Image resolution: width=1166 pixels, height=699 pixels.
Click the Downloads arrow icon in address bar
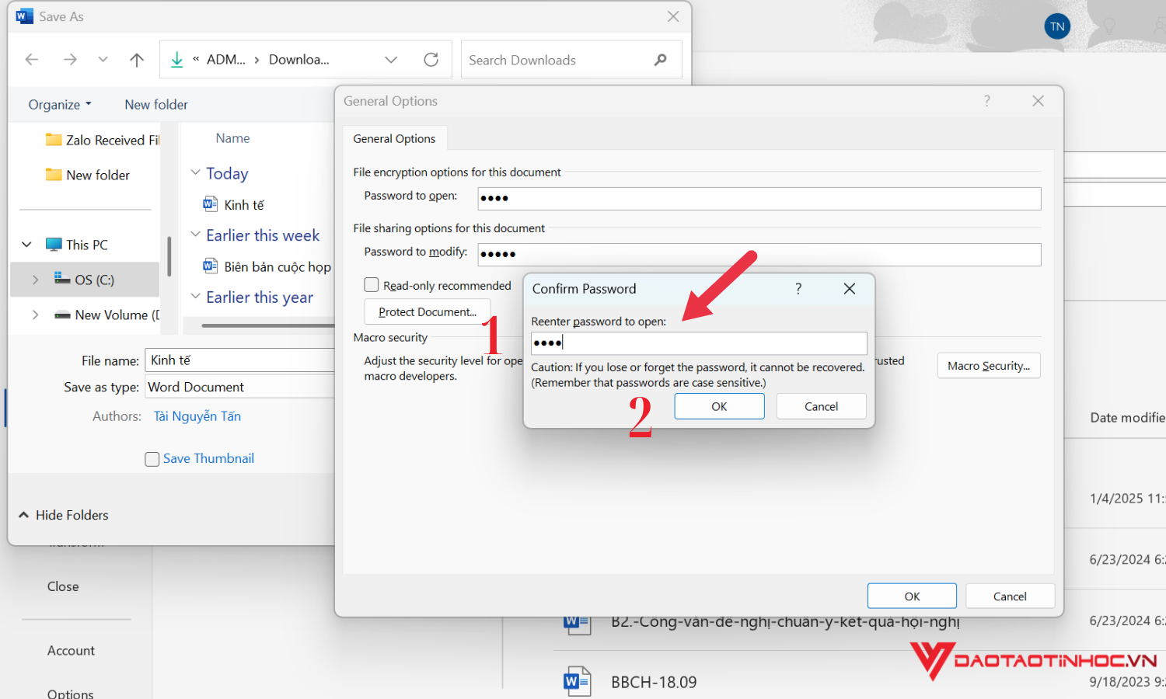click(177, 60)
